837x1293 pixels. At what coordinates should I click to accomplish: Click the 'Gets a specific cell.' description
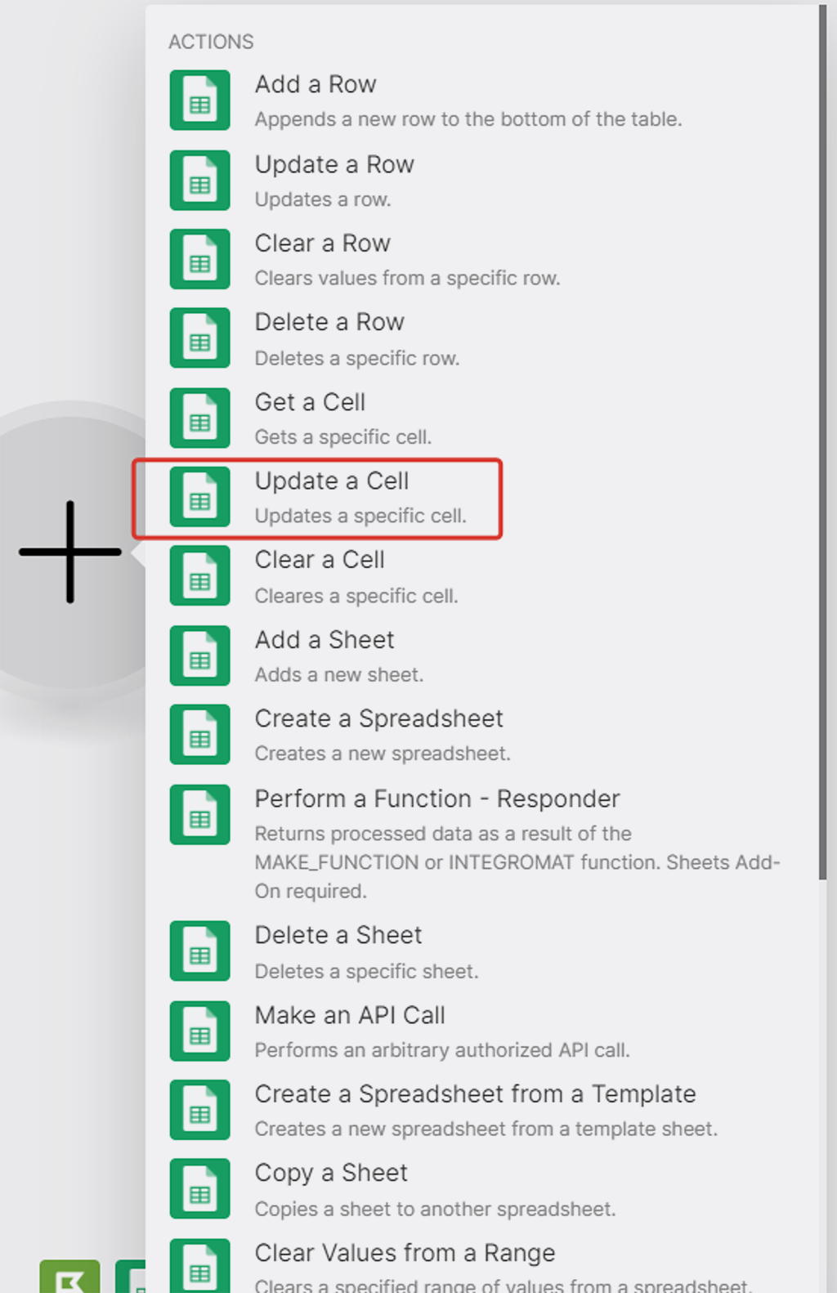pyautogui.click(x=342, y=437)
